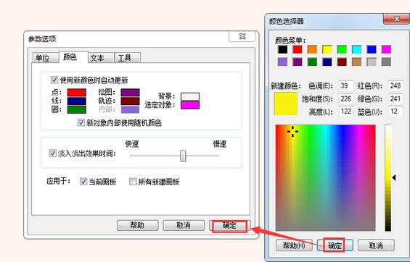Click the 红色(R) red value field

pyautogui.click(x=395, y=86)
